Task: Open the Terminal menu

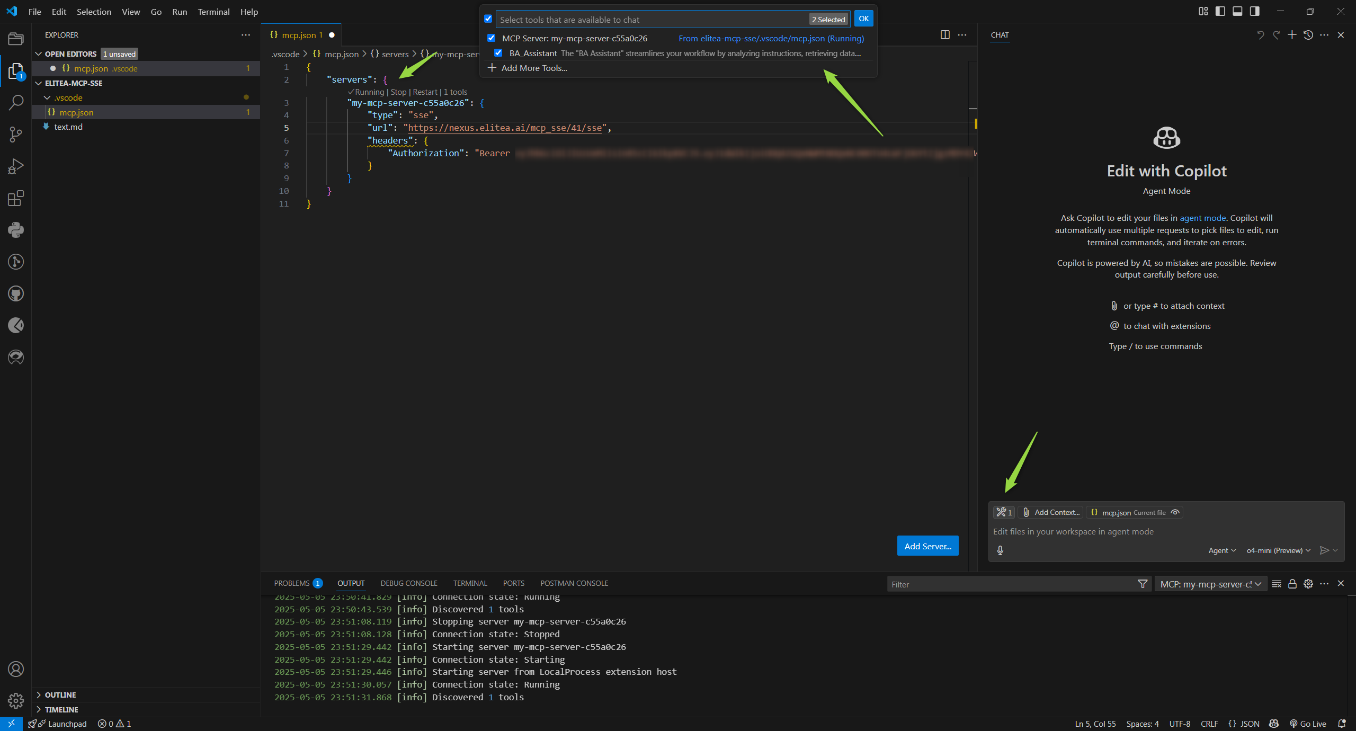Action: point(213,12)
